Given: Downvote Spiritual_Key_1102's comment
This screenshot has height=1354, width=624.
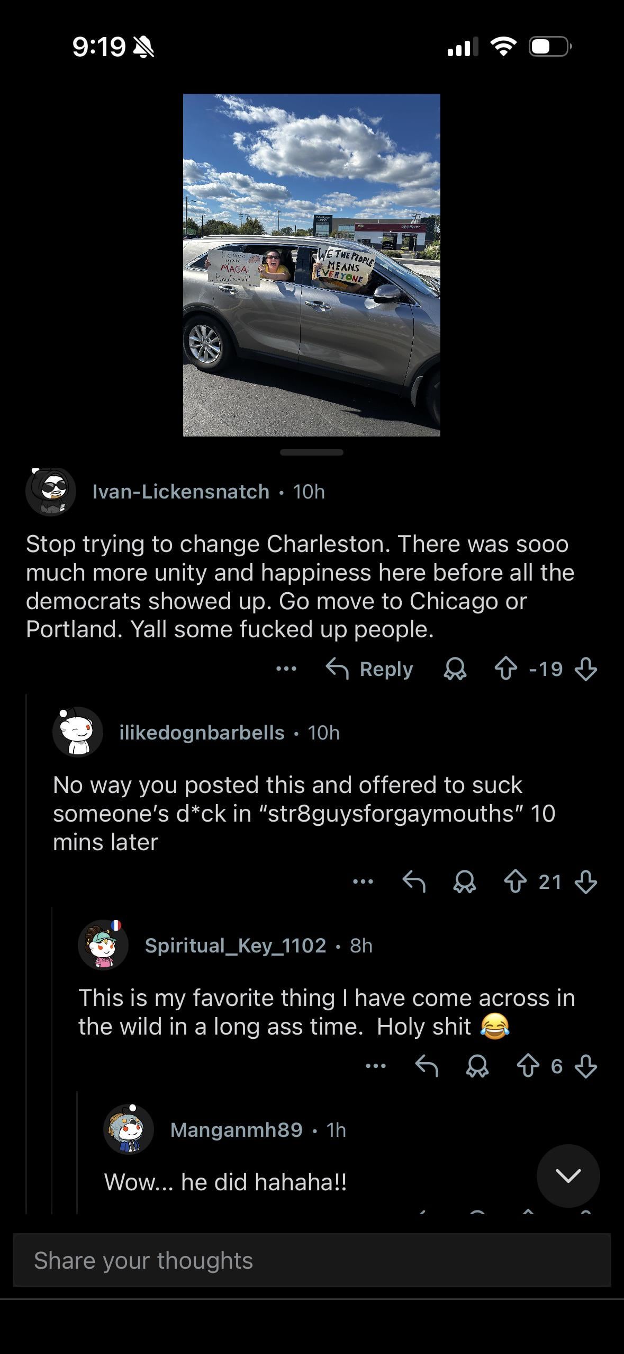Looking at the screenshot, I should click(x=586, y=1066).
